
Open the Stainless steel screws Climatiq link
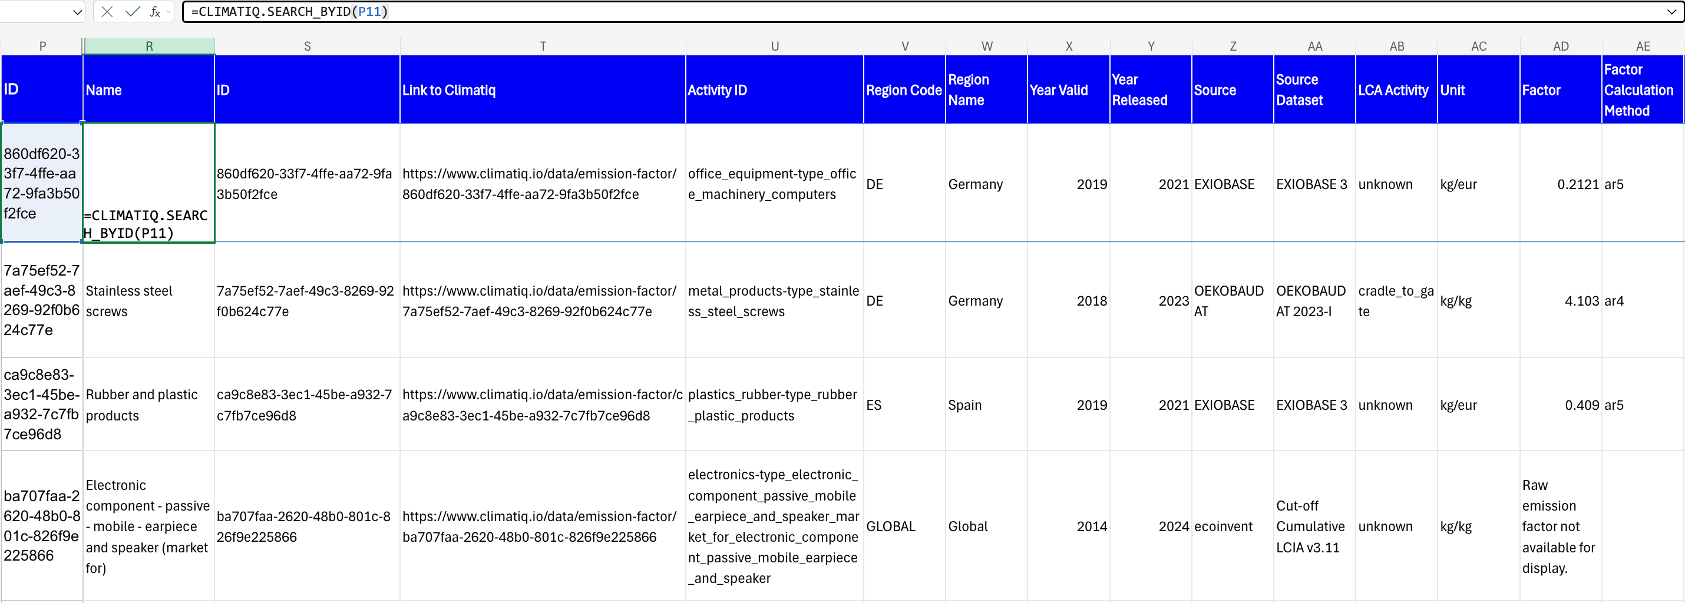pyautogui.click(x=539, y=301)
